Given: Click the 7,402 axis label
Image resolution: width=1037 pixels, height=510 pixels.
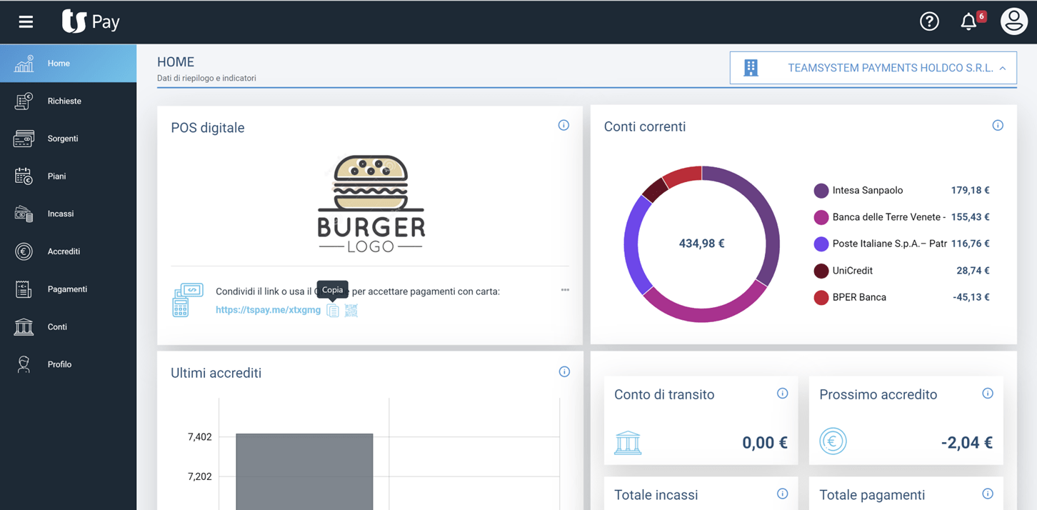Looking at the screenshot, I should [x=200, y=437].
